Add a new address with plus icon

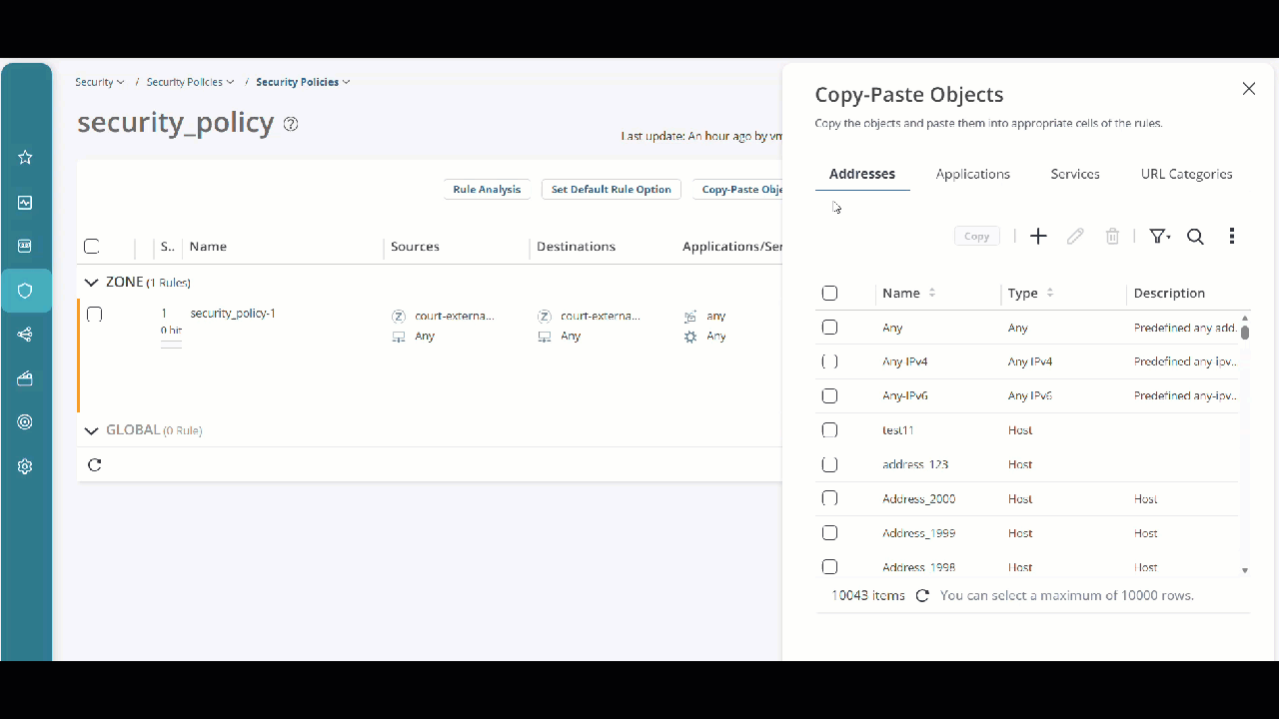(1038, 237)
